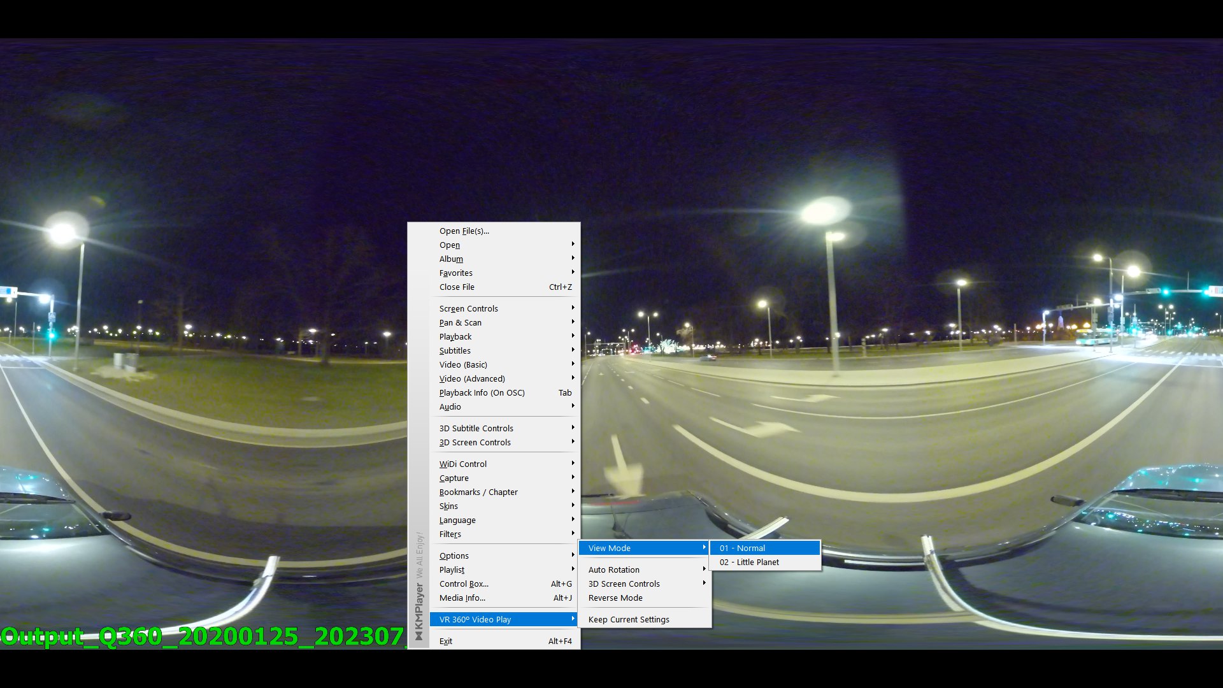Open the Playlist submenu
Viewport: 1223px width, 688px height.
pos(503,570)
